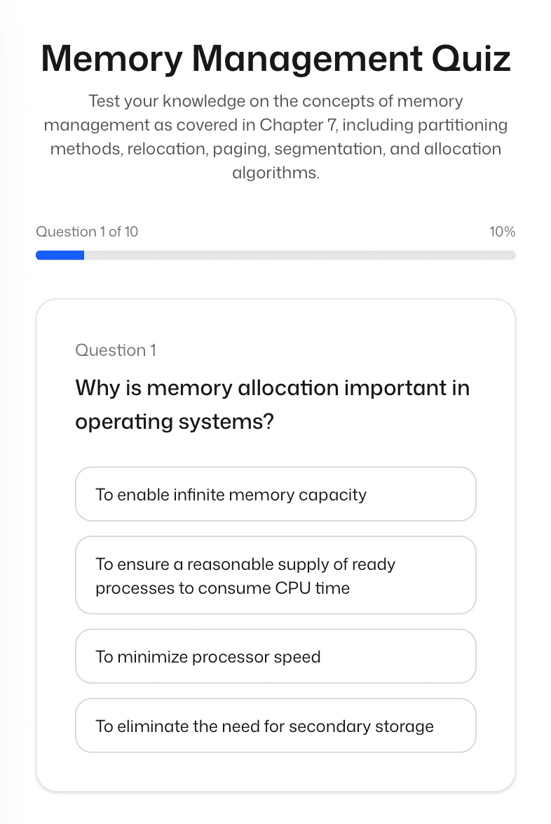Viewport: 551px width, 824px height.
Task: Choose "To ensure a reasonable supply of ready processes"
Action: click(275, 575)
